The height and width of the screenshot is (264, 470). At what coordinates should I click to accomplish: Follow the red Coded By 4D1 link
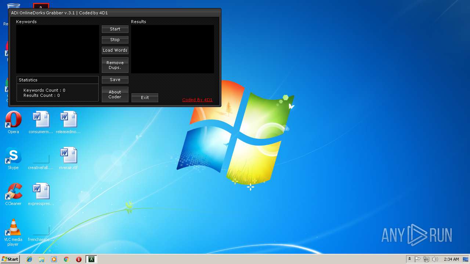pyautogui.click(x=197, y=100)
